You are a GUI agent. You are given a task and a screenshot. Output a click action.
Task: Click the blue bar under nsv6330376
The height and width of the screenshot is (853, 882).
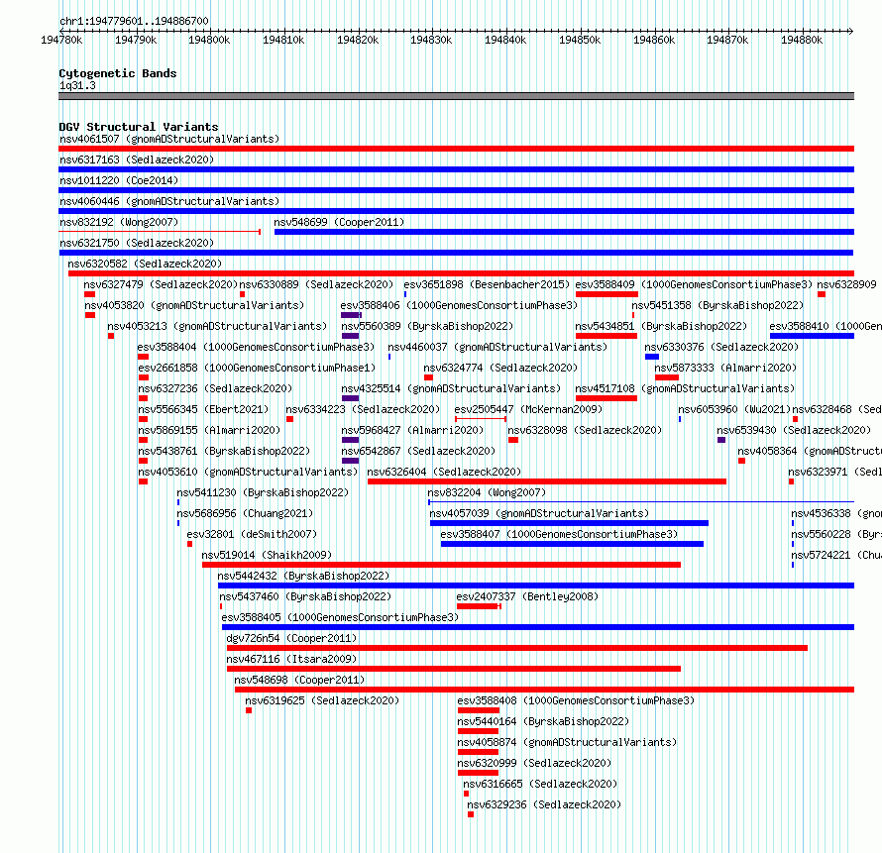(652, 357)
